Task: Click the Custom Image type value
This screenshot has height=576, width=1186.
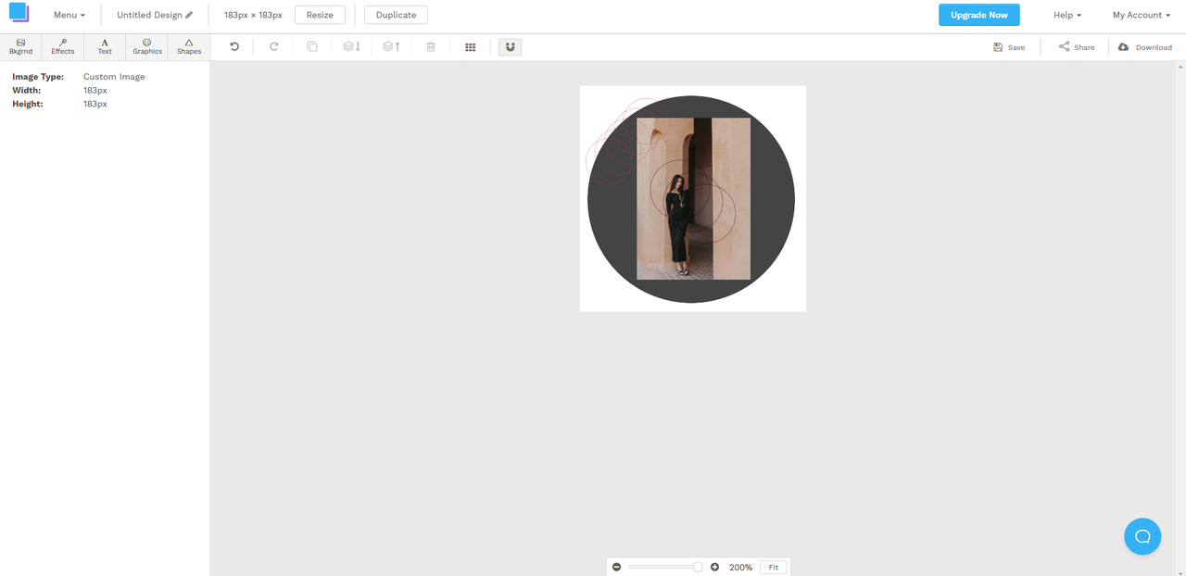Action: point(114,77)
